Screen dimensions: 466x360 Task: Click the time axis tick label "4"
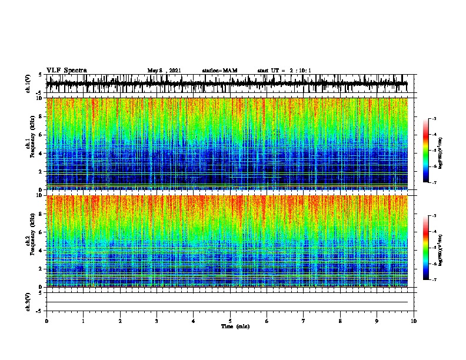pos(194,321)
